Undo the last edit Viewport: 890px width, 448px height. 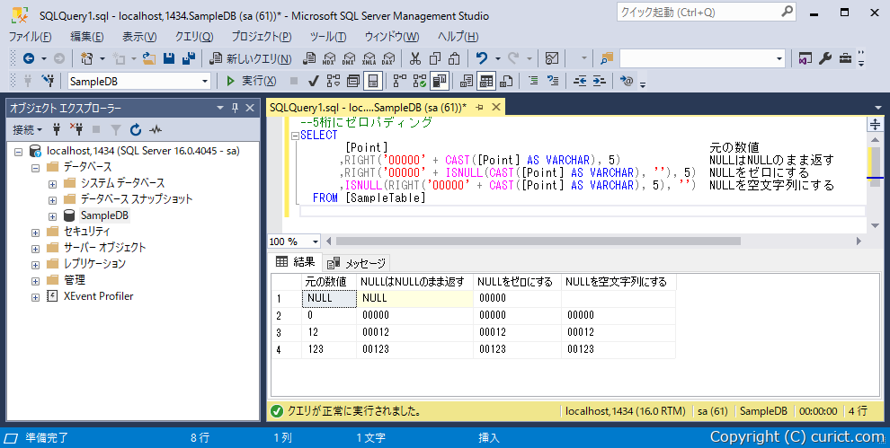[482, 58]
